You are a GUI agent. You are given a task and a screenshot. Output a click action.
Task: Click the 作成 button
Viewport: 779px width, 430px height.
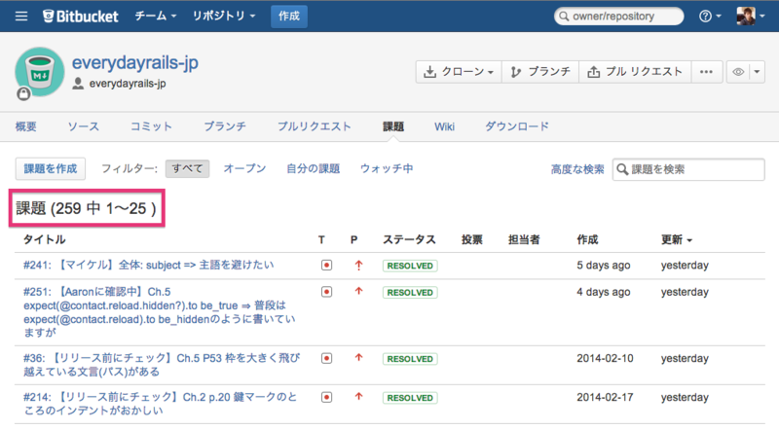[289, 16]
